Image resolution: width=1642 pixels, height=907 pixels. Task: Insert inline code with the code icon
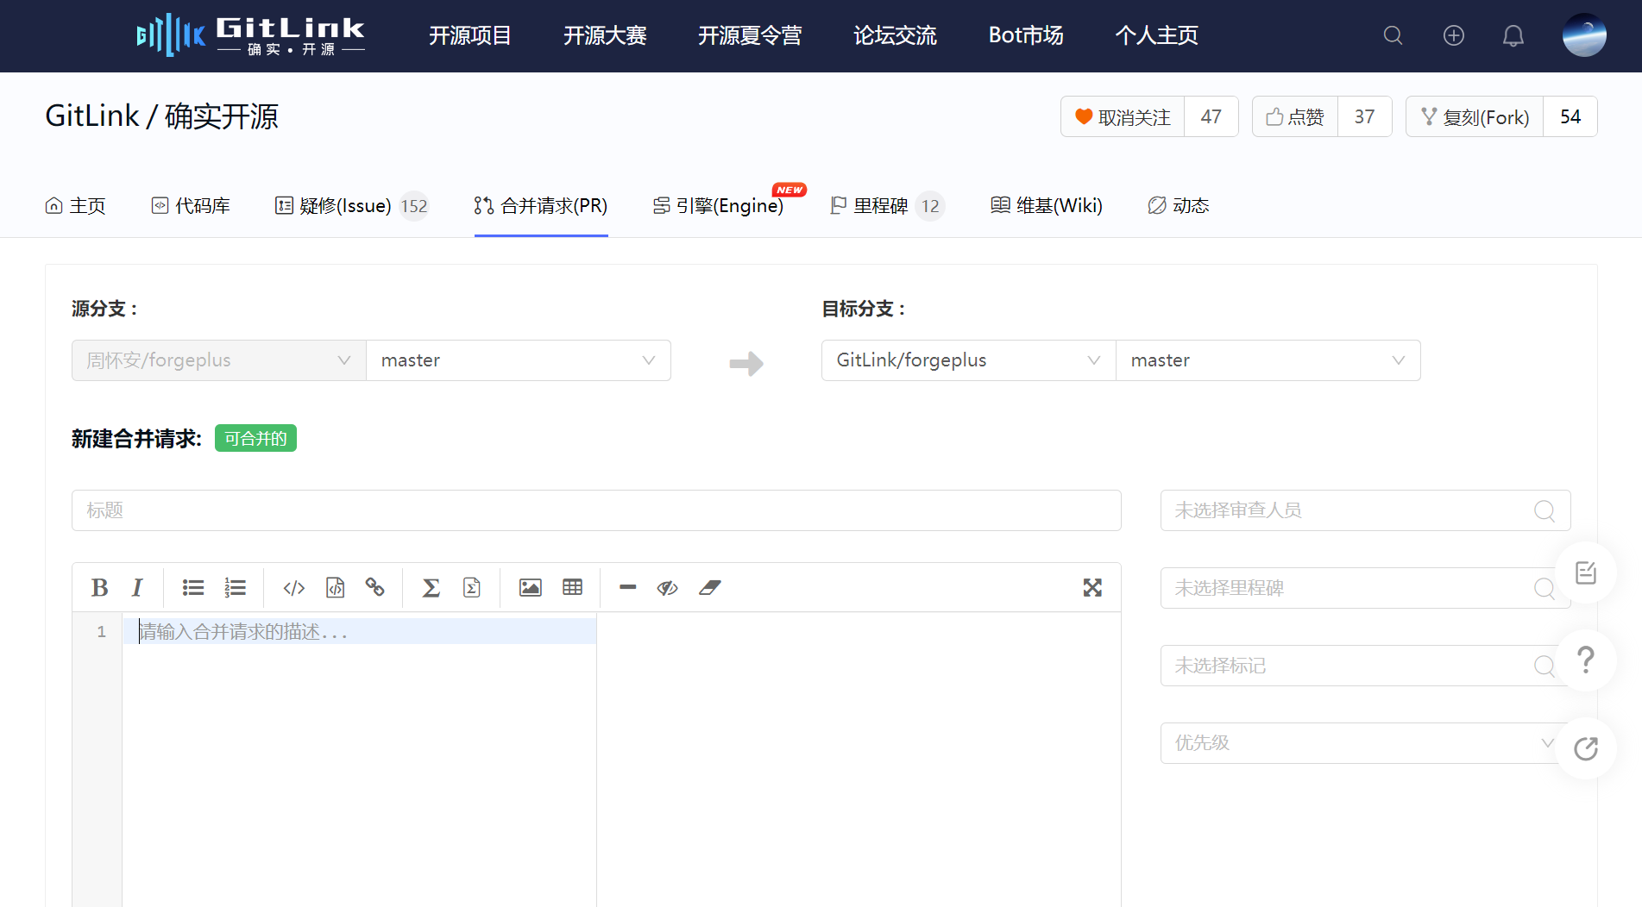point(294,588)
